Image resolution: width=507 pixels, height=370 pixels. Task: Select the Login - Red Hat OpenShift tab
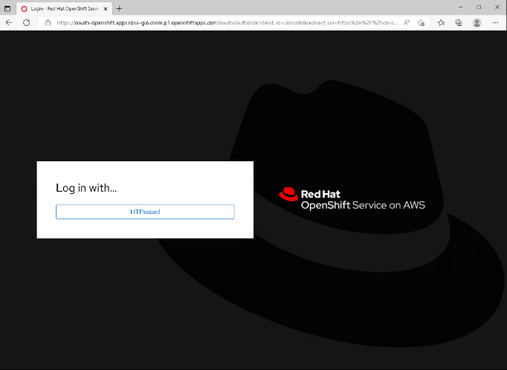(x=65, y=9)
